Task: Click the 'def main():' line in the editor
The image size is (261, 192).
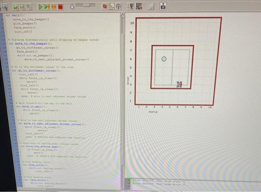Action: 15,15
